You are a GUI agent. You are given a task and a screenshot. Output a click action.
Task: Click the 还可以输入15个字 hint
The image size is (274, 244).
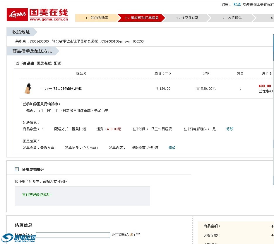(126, 235)
